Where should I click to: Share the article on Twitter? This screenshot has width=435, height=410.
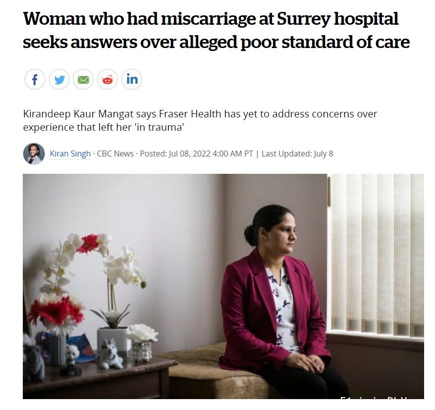(59, 79)
